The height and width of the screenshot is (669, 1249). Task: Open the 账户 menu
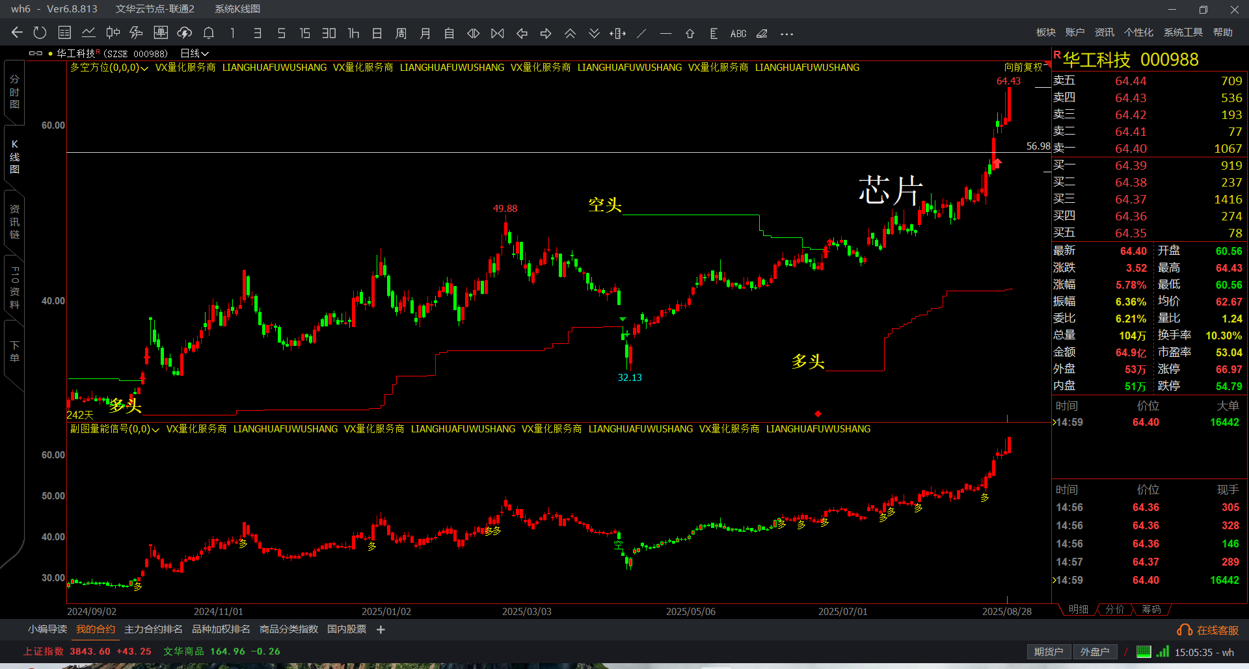[1075, 33]
